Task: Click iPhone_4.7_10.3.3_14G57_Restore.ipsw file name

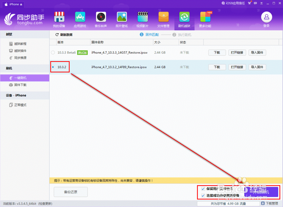Action: point(119,52)
